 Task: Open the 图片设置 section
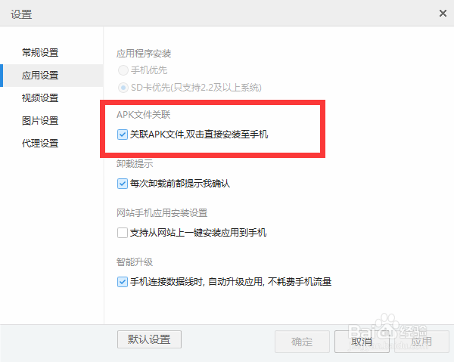click(40, 121)
